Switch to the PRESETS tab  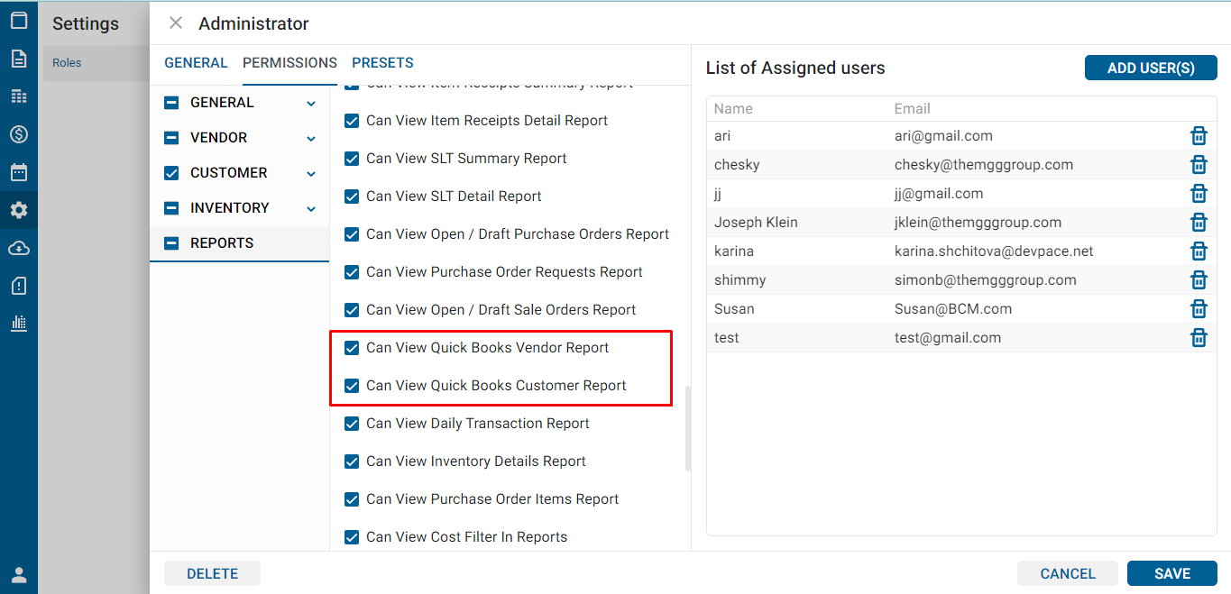[382, 63]
